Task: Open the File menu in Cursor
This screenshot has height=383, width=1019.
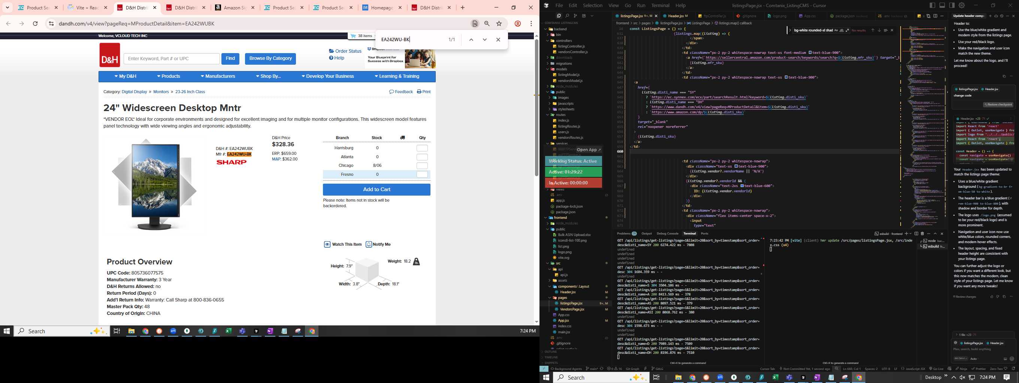Action: [559, 6]
